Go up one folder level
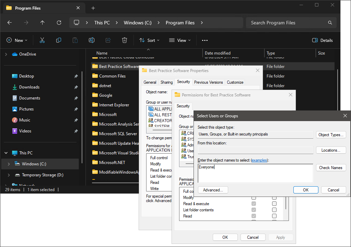The height and width of the screenshot is (247, 351). point(42,23)
